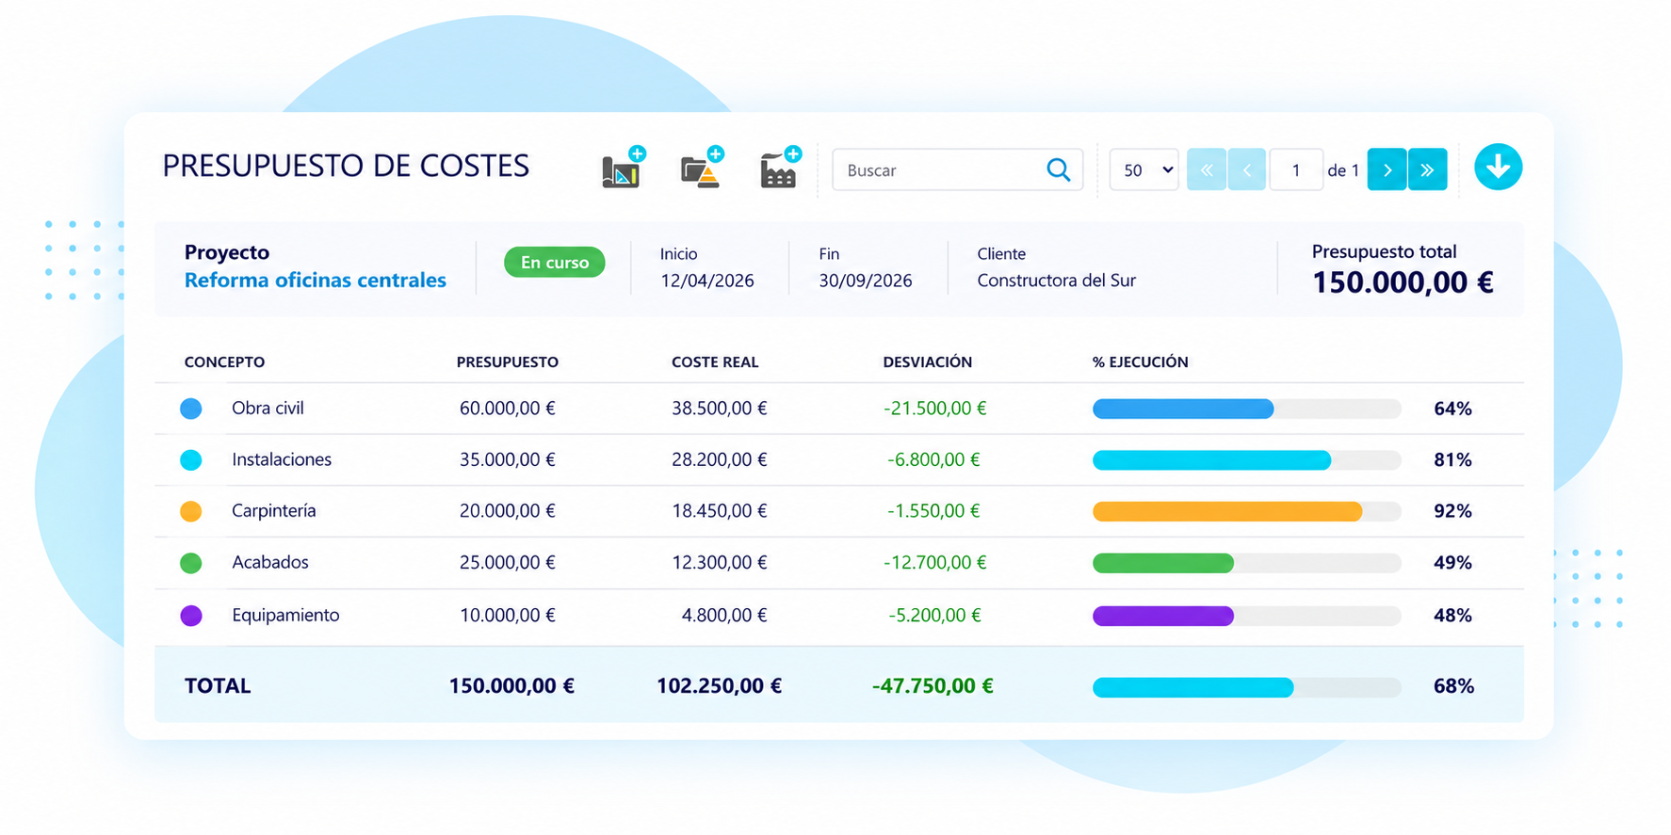
Task: Click the Buscar search field
Action: (957, 170)
